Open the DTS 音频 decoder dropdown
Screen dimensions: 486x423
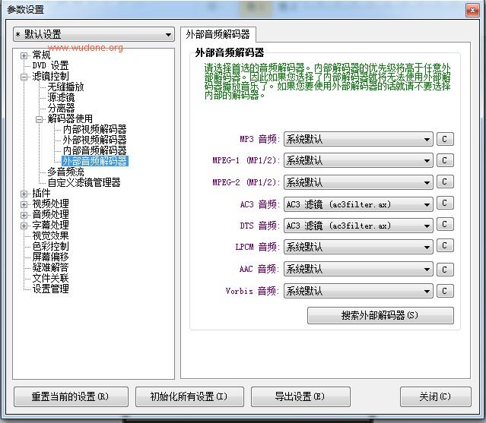(358, 226)
